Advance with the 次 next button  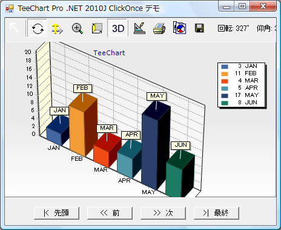pos(163,213)
